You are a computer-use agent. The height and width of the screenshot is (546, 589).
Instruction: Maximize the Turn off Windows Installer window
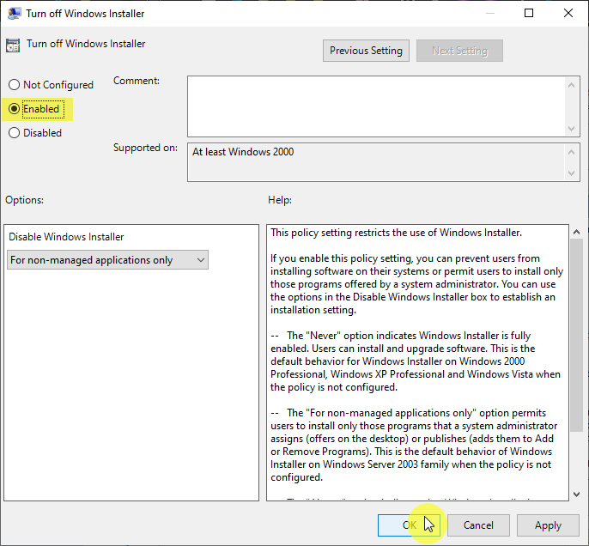click(529, 14)
